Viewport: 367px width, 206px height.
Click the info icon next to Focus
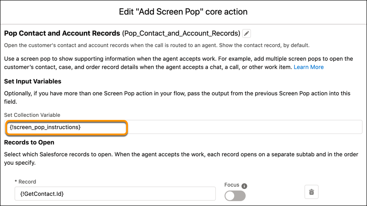pyautogui.click(x=244, y=185)
